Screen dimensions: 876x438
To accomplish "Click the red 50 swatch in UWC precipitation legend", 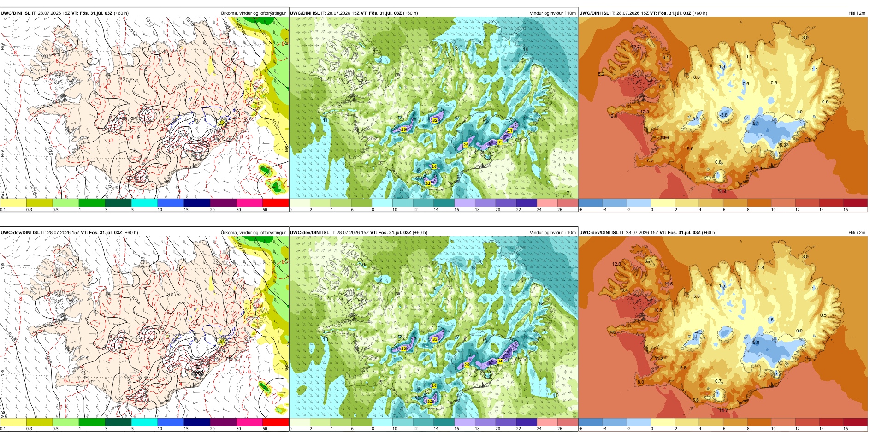I will point(276,202).
